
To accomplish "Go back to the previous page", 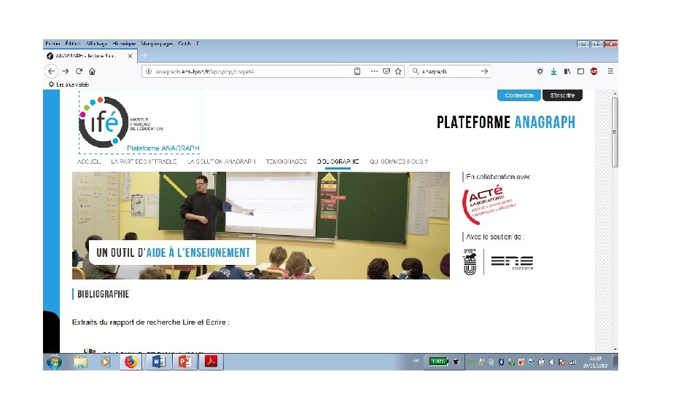I will coord(51,71).
